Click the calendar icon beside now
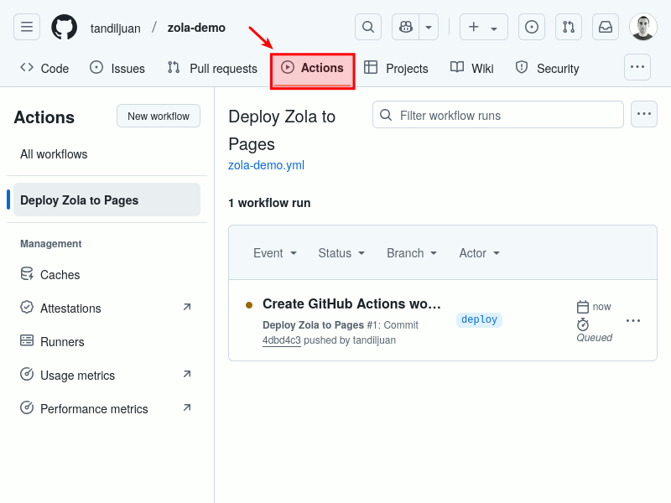Image resolution: width=671 pixels, height=503 pixels. [x=583, y=307]
